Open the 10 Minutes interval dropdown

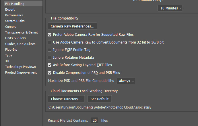(170, 8)
